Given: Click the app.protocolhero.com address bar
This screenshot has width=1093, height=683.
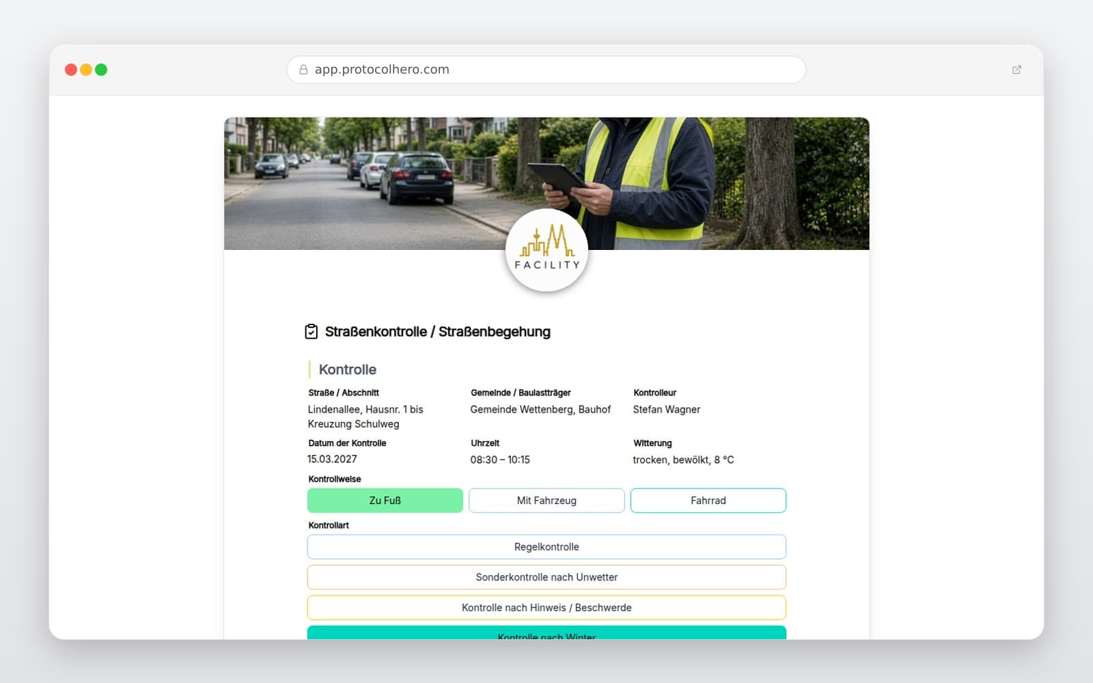Looking at the screenshot, I should (x=546, y=70).
